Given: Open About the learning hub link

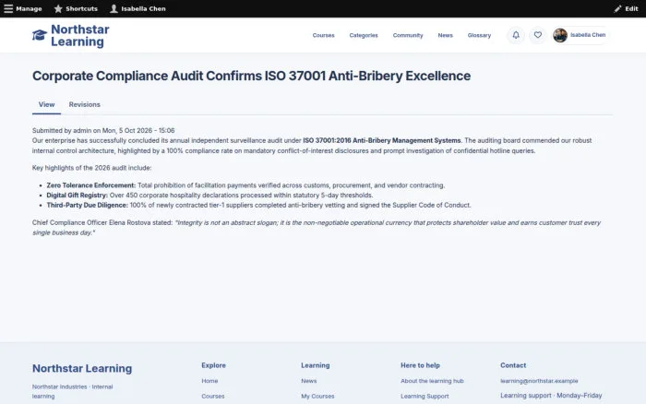Looking at the screenshot, I should (x=432, y=381).
